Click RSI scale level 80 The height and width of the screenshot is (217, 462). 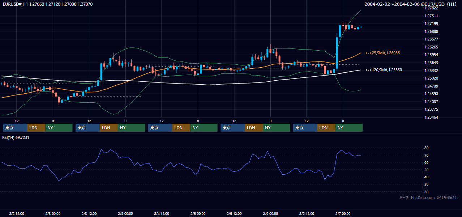(427, 148)
